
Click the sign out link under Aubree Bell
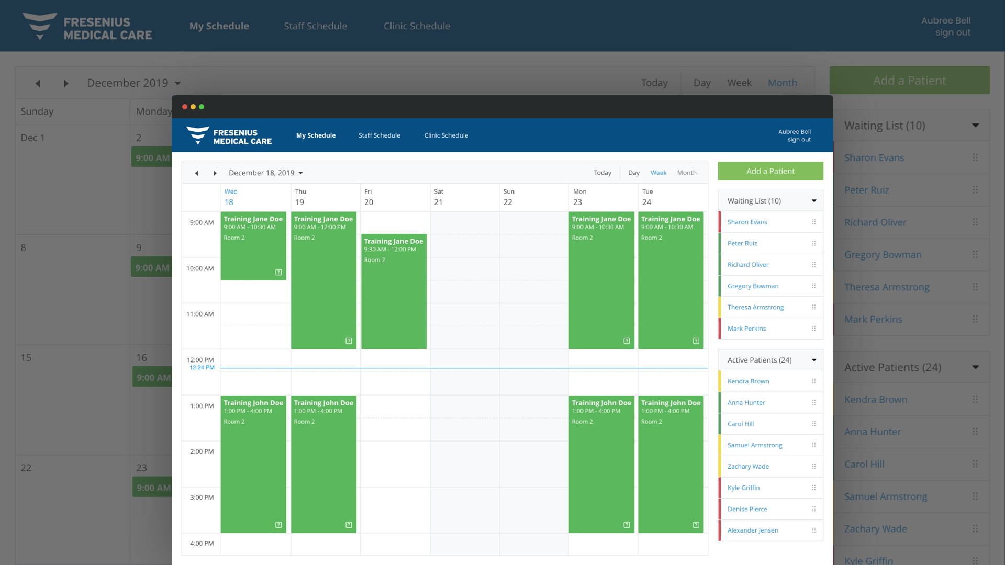coord(799,140)
